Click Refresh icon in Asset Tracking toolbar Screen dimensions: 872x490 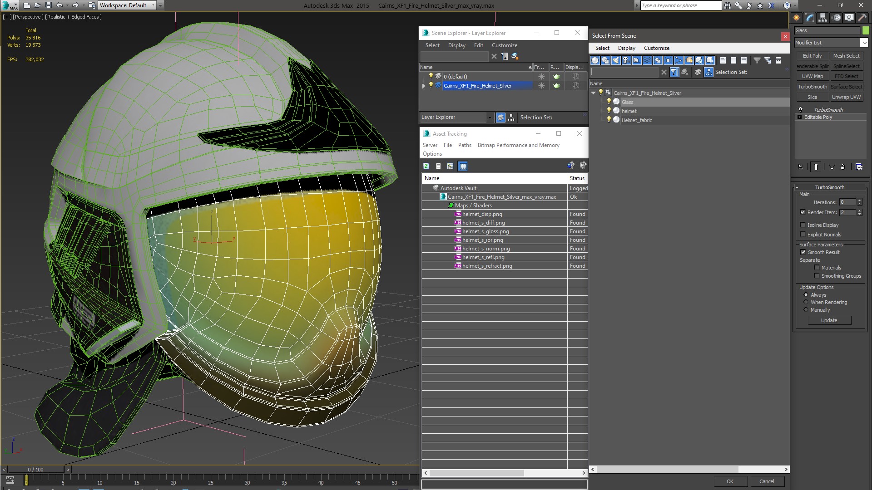click(426, 166)
